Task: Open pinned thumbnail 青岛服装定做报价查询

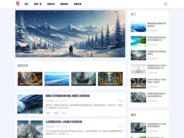Action: pos(110,79)
